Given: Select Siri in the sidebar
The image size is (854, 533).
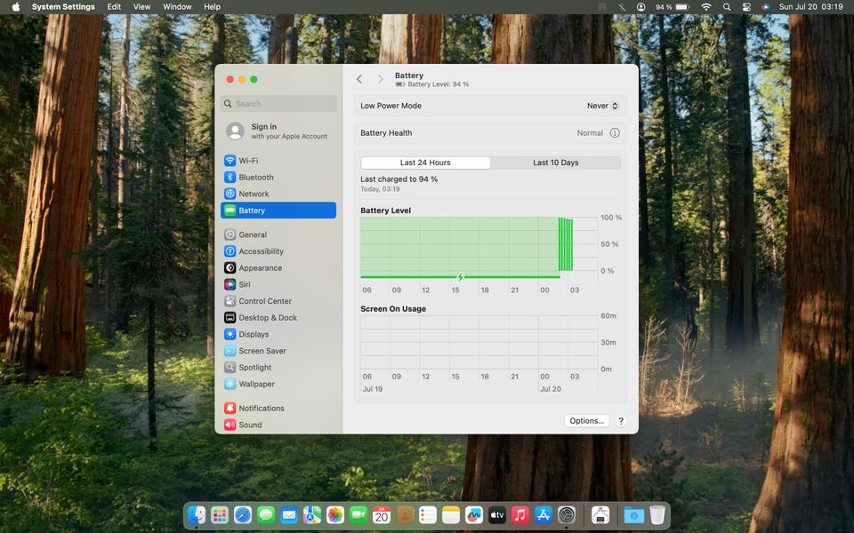Looking at the screenshot, I should coord(244,284).
